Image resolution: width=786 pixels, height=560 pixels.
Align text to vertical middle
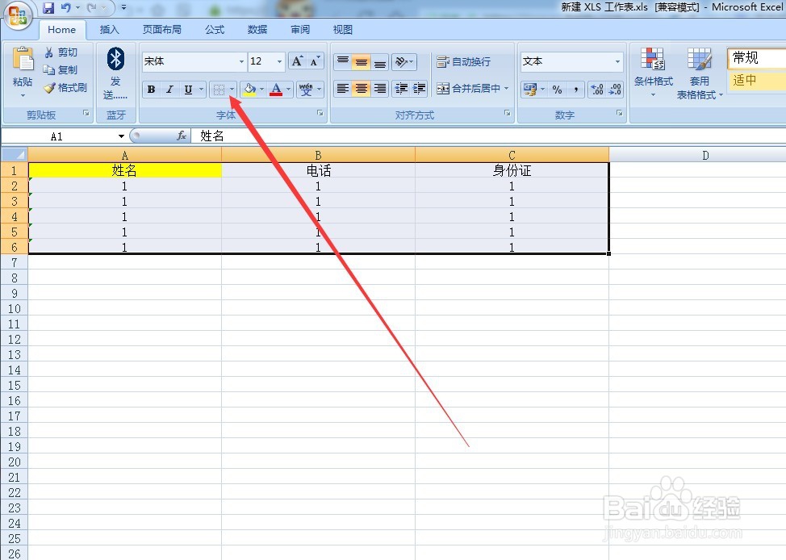click(361, 61)
